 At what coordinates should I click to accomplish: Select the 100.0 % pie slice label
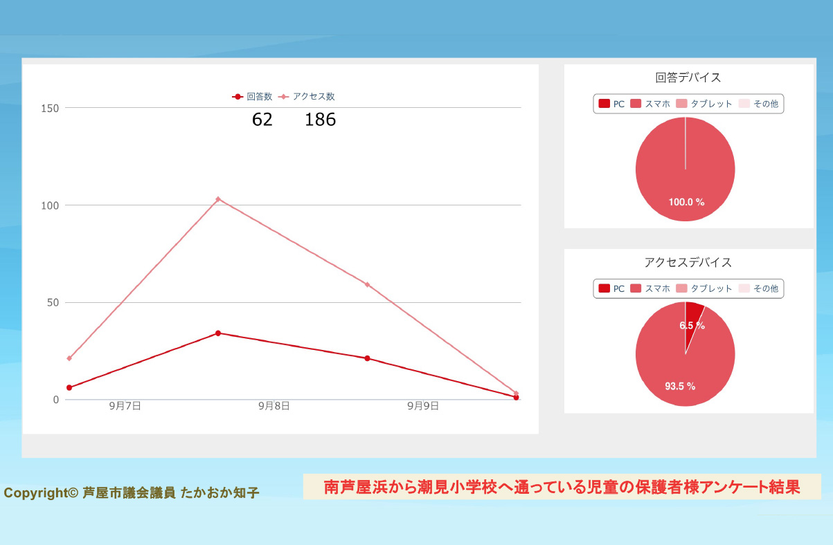686,202
